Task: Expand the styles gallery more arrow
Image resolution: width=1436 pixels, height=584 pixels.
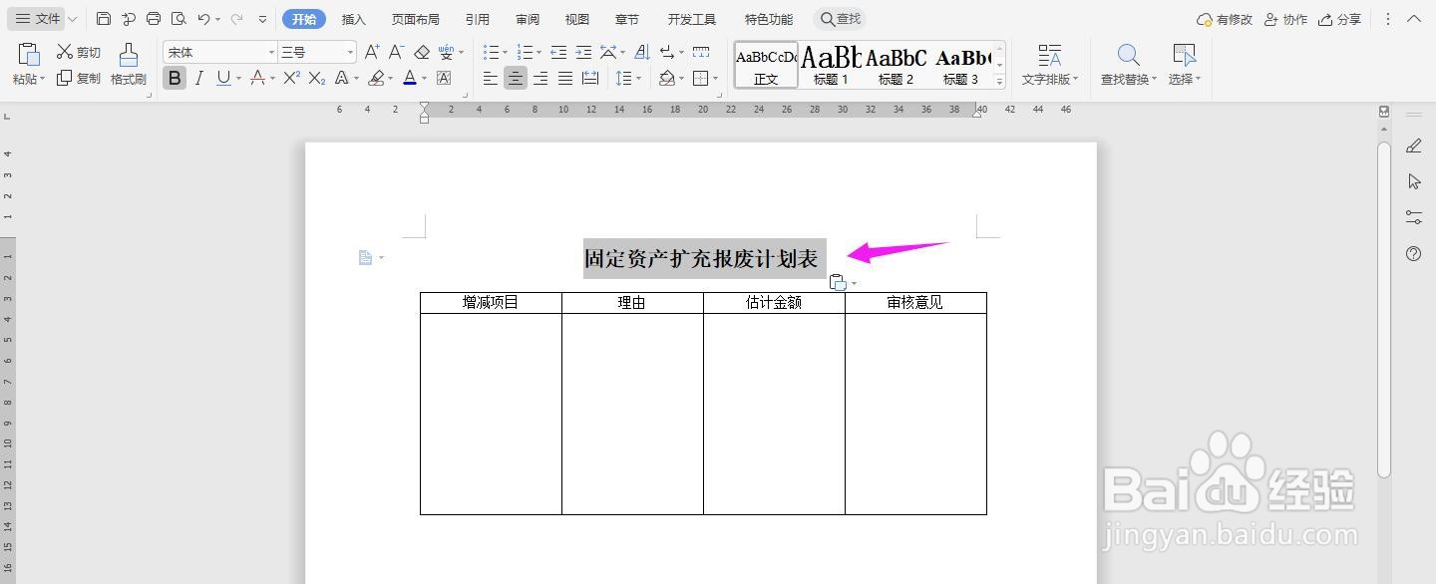Action: click(x=1000, y=82)
